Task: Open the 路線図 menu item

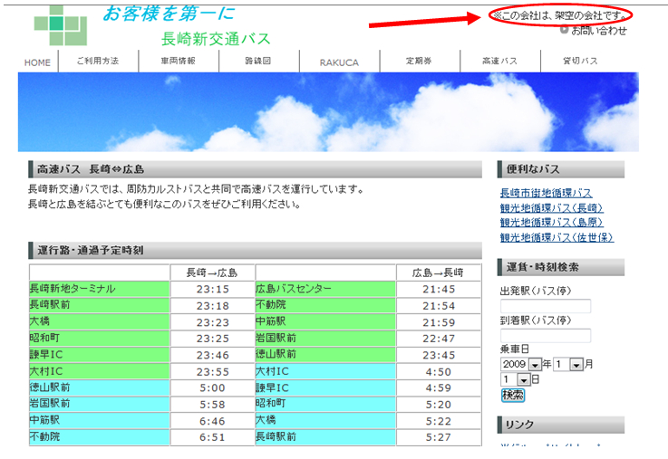Action: [x=258, y=61]
